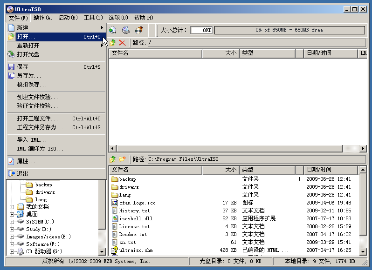Click the drivers folder icon in file list
372x270 pixels.
coord(115,187)
